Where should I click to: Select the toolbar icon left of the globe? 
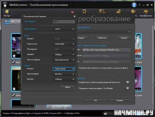click(x=118, y=11)
